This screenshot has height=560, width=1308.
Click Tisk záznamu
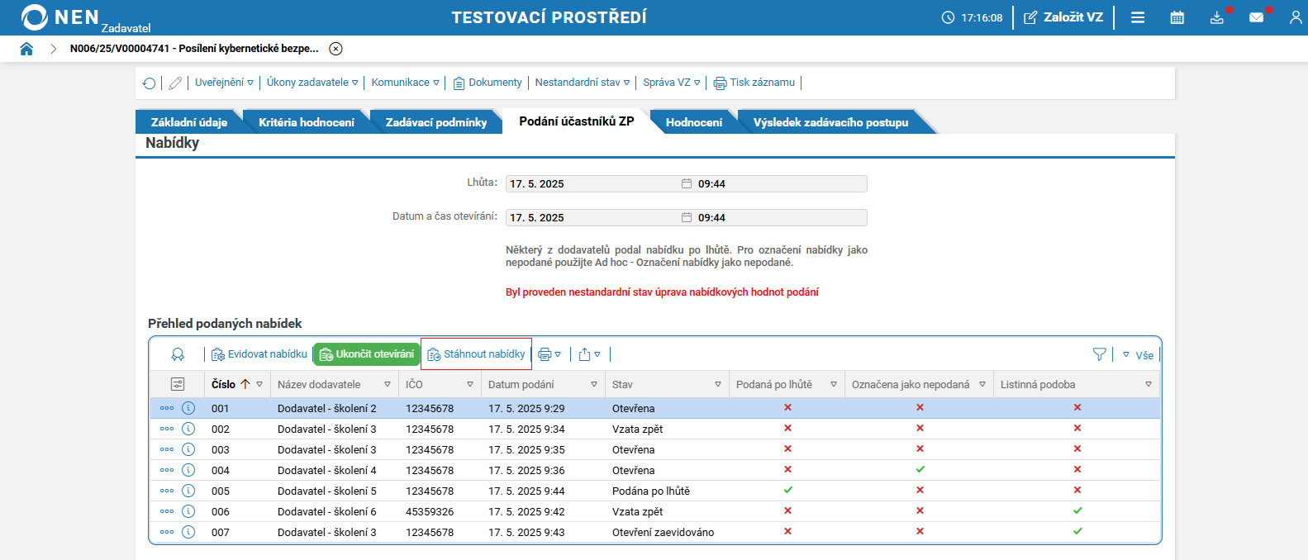coord(754,83)
